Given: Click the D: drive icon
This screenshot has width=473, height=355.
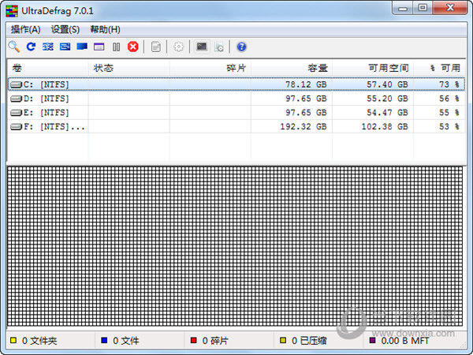Looking at the screenshot, I should (x=16, y=99).
